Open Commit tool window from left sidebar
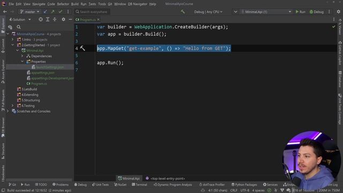 tap(3, 46)
